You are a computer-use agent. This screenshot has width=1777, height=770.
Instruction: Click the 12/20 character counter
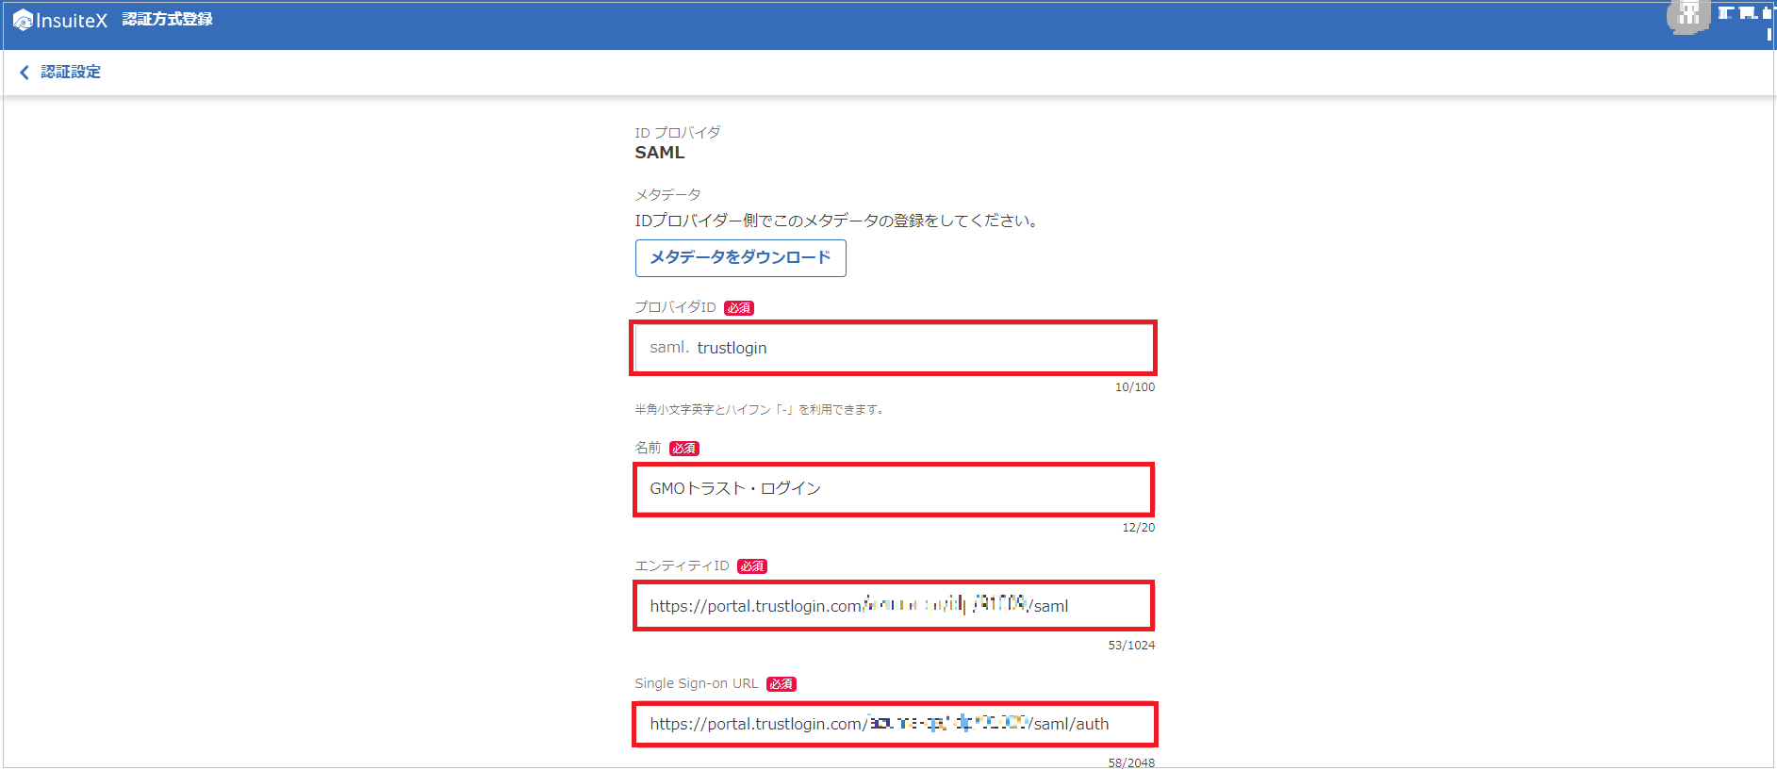click(x=1138, y=528)
